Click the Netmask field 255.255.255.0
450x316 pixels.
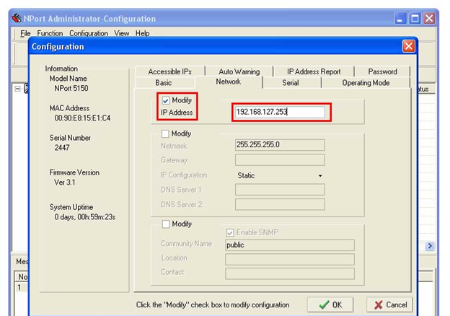pos(280,145)
